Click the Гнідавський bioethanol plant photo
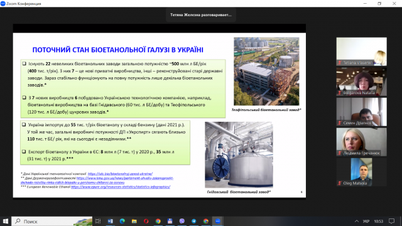The width and height of the screenshot is (402, 226). (x=239, y=155)
